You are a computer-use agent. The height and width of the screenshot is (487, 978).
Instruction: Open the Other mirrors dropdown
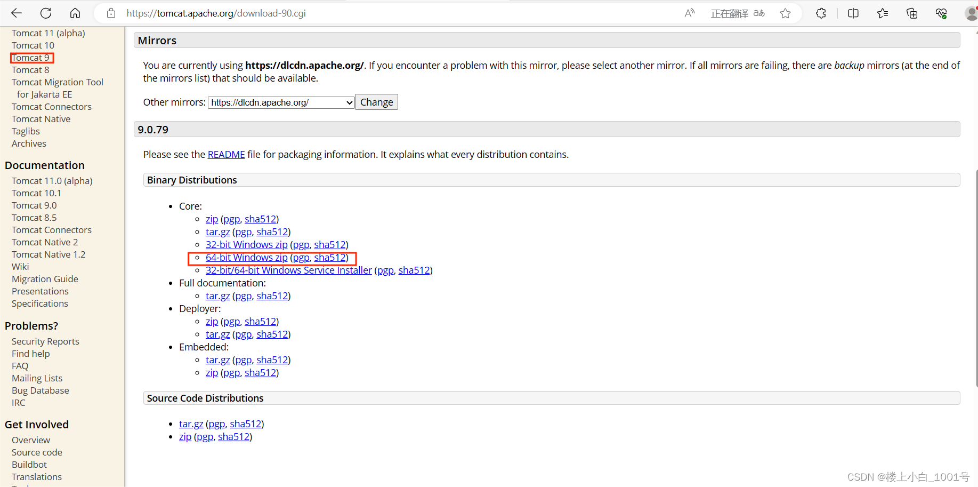(x=281, y=102)
